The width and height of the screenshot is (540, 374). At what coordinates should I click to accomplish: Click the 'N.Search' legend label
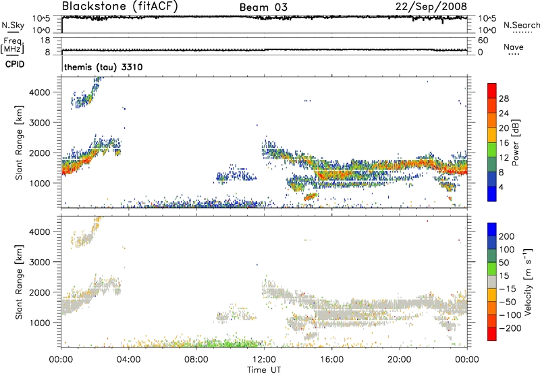pyautogui.click(x=522, y=25)
